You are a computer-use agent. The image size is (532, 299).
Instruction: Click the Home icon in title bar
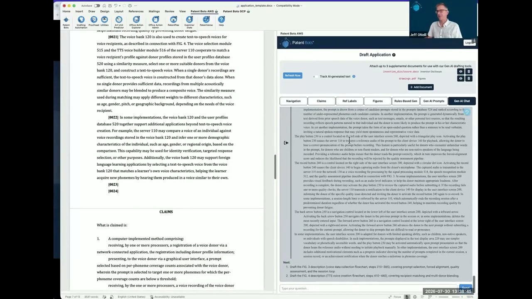pos(104,6)
